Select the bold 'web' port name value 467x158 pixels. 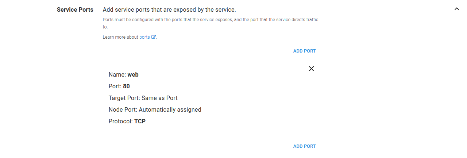tap(133, 75)
